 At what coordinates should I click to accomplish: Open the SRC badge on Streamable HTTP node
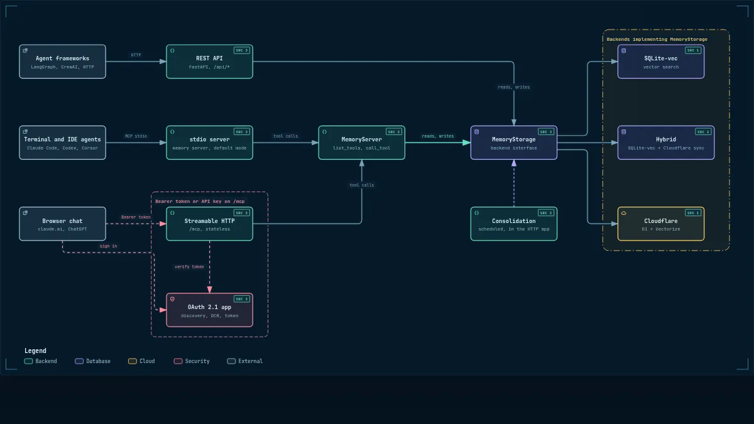(242, 212)
